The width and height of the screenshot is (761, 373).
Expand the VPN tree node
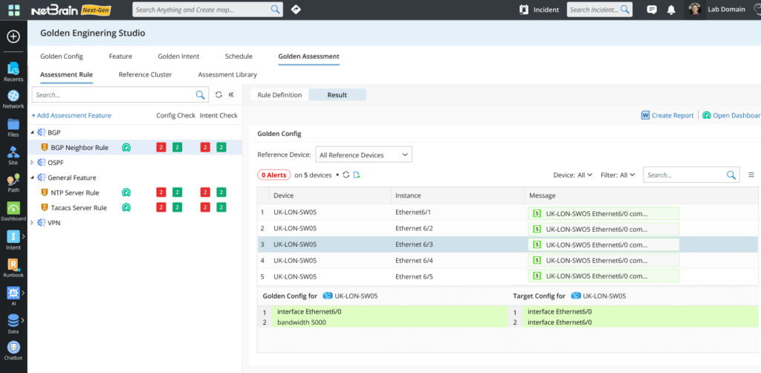tap(33, 223)
